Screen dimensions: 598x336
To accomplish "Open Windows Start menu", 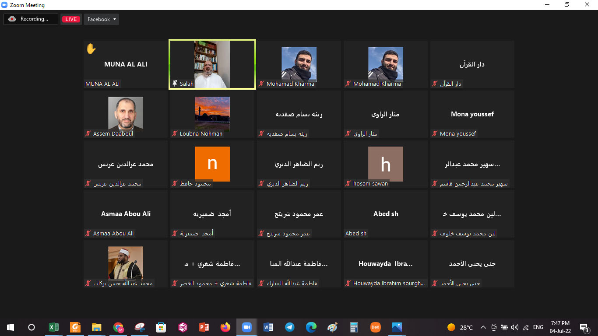I will pos(11,327).
